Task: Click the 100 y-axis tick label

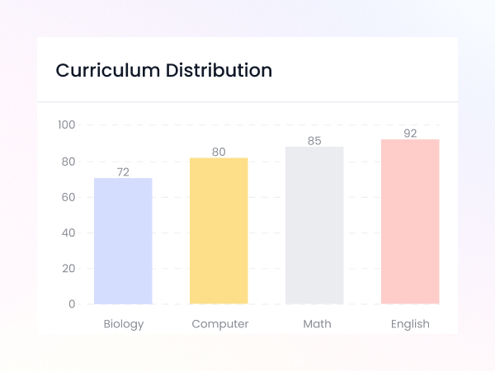Action: pyautogui.click(x=66, y=125)
